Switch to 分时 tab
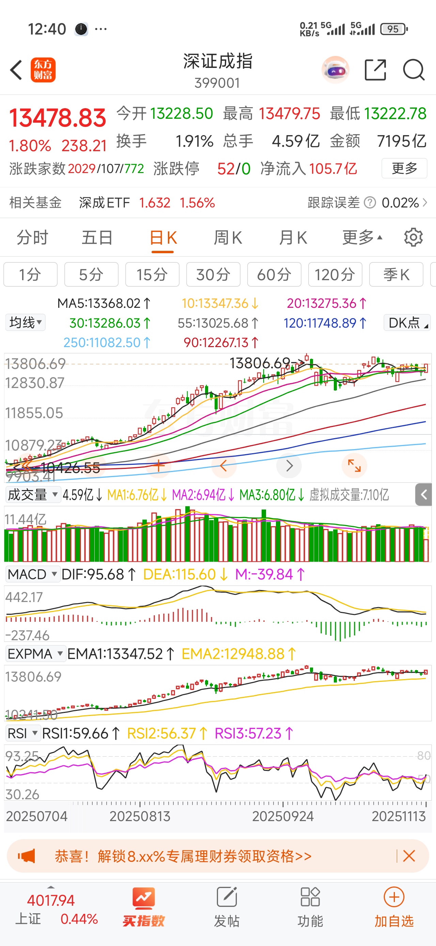Screen dimensions: 436x946 coord(32,238)
